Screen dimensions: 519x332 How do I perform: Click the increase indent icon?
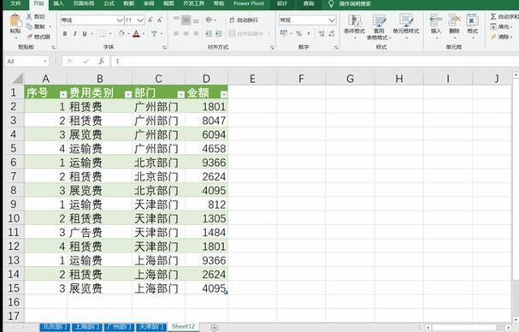[x=218, y=33]
